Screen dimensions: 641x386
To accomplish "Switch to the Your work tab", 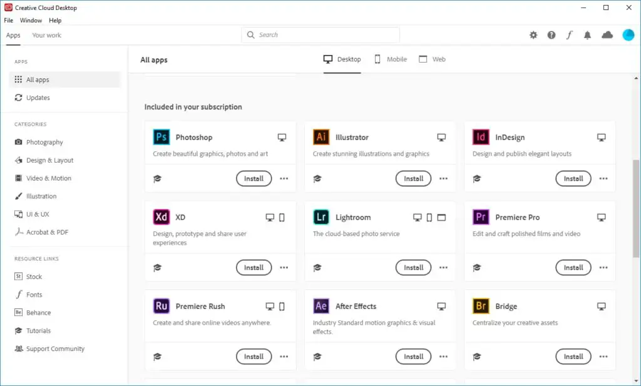I will tap(46, 35).
